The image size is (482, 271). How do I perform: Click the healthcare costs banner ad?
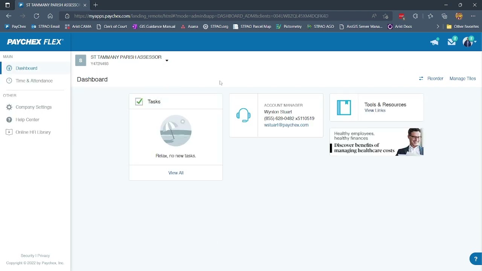coord(377,142)
